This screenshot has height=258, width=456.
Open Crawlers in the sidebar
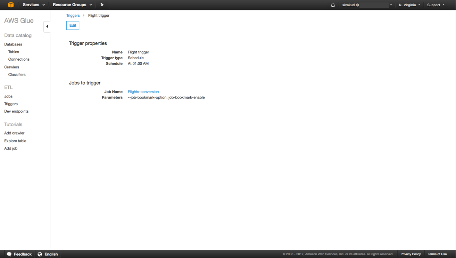[x=11, y=67]
